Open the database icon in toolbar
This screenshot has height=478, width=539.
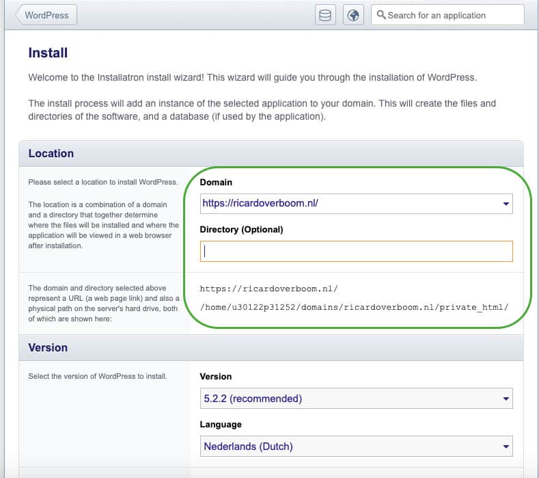(325, 15)
